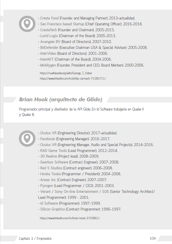Click the id Software list entry
Image resolution: width=172 pixels, height=244 pixels.
click(x=49, y=203)
